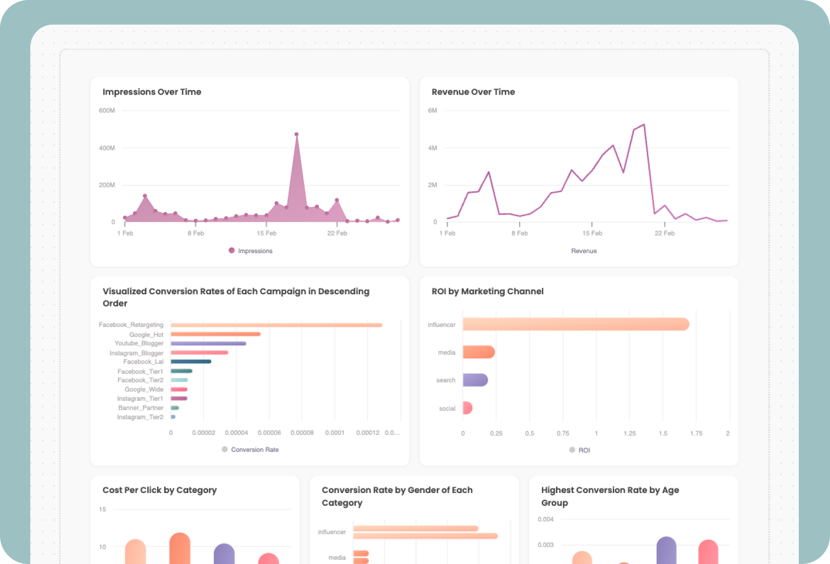Select the media bar in ROI chart
Screen dimensions: 830x564
click(478, 352)
